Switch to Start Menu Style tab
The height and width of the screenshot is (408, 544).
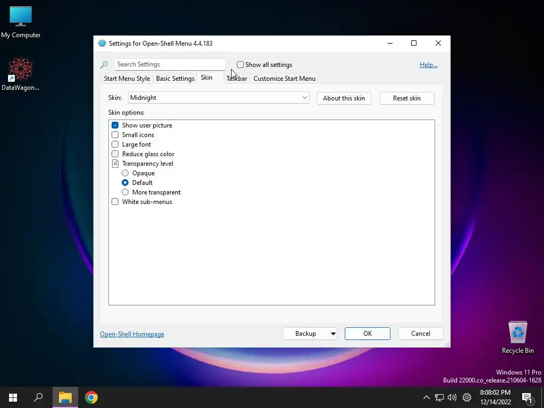click(x=127, y=79)
